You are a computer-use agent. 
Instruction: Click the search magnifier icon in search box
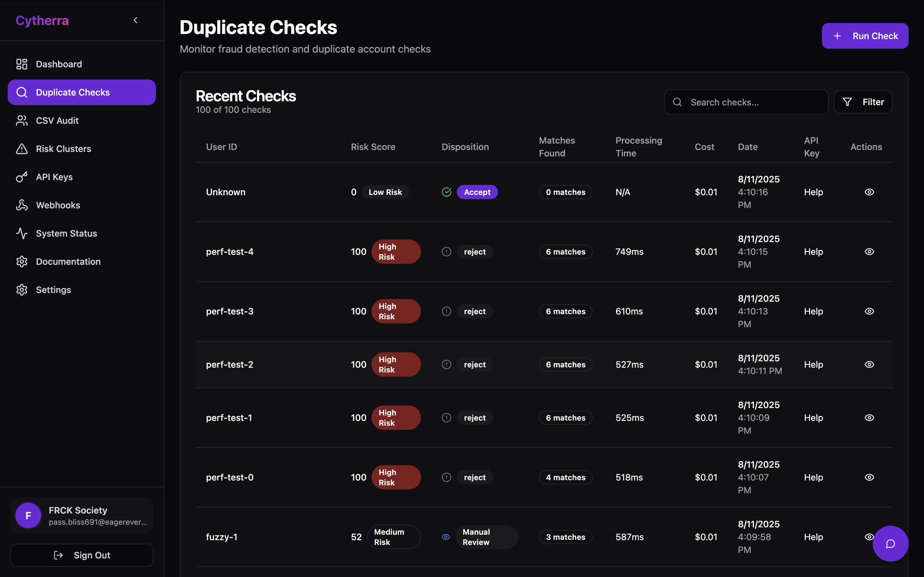click(677, 102)
